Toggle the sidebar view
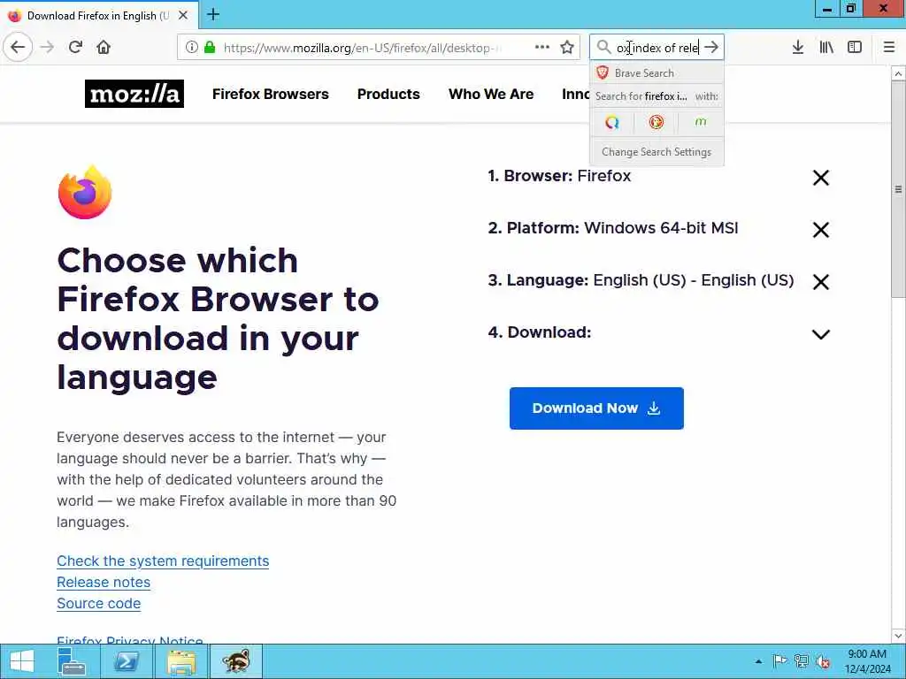 coord(855,47)
